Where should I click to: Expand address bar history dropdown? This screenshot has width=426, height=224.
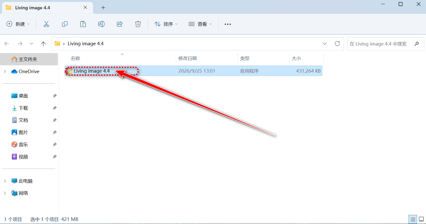click(324, 43)
